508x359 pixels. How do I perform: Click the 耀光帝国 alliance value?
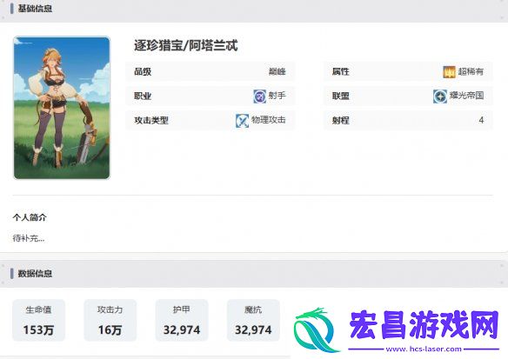coord(466,96)
